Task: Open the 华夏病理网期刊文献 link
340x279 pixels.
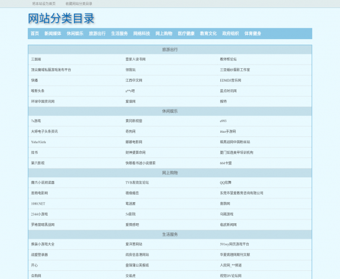Action: coord(235,255)
